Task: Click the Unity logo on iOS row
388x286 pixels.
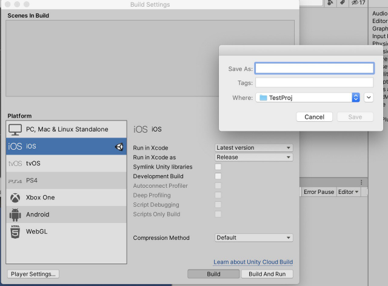Action: [119, 147]
